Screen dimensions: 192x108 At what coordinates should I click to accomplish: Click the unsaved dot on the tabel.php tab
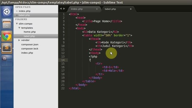[131, 9]
